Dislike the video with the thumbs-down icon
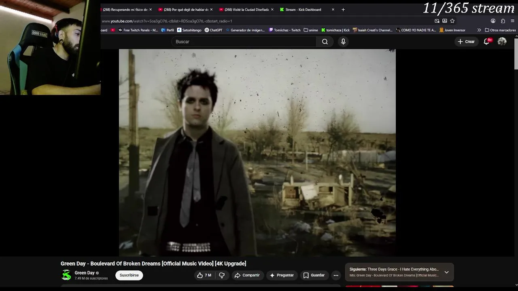The height and width of the screenshot is (291, 518). click(222, 275)
